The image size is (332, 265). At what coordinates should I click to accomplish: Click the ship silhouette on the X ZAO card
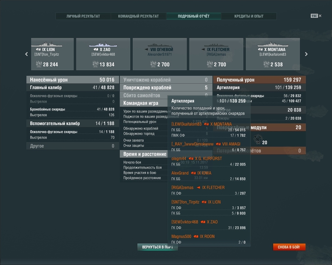coord(103,44)
